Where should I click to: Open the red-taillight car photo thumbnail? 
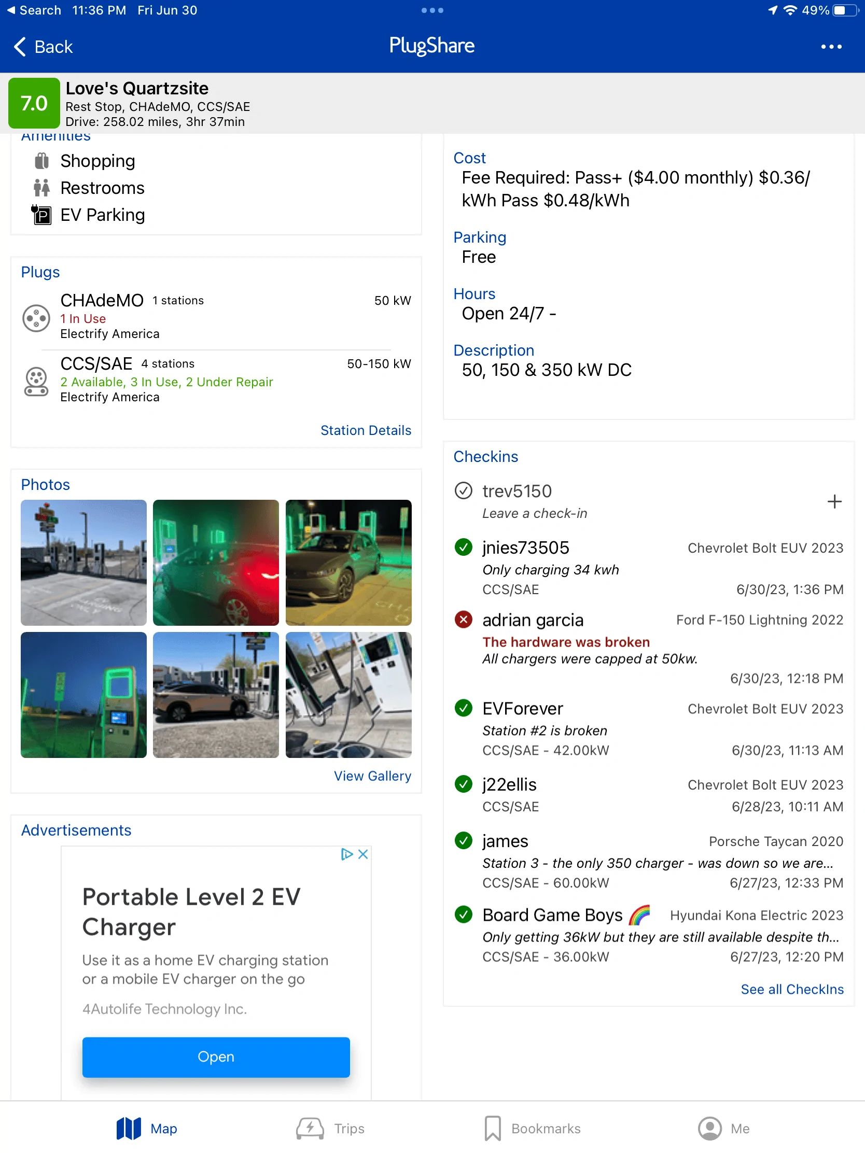(216, 563)
